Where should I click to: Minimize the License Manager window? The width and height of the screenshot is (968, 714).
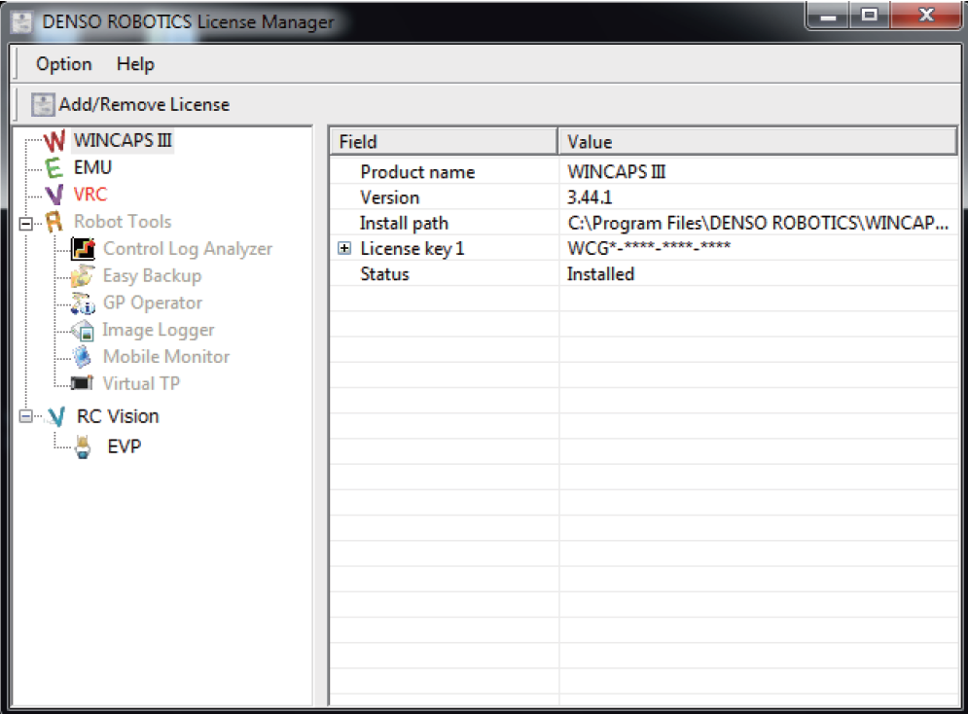[828, 16]
